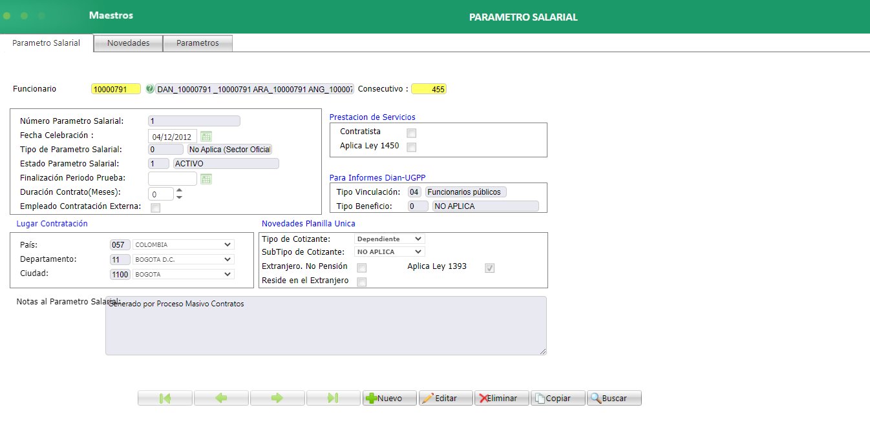The height and width of the screenshot is (425, 870).
Task: Toggle the Aplica Ley 1450 checkbox
Action: (412, 147)
